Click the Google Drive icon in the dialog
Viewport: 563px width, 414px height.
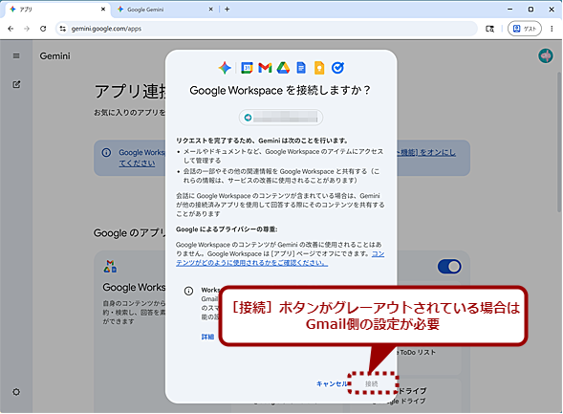(x=283, y=68)
